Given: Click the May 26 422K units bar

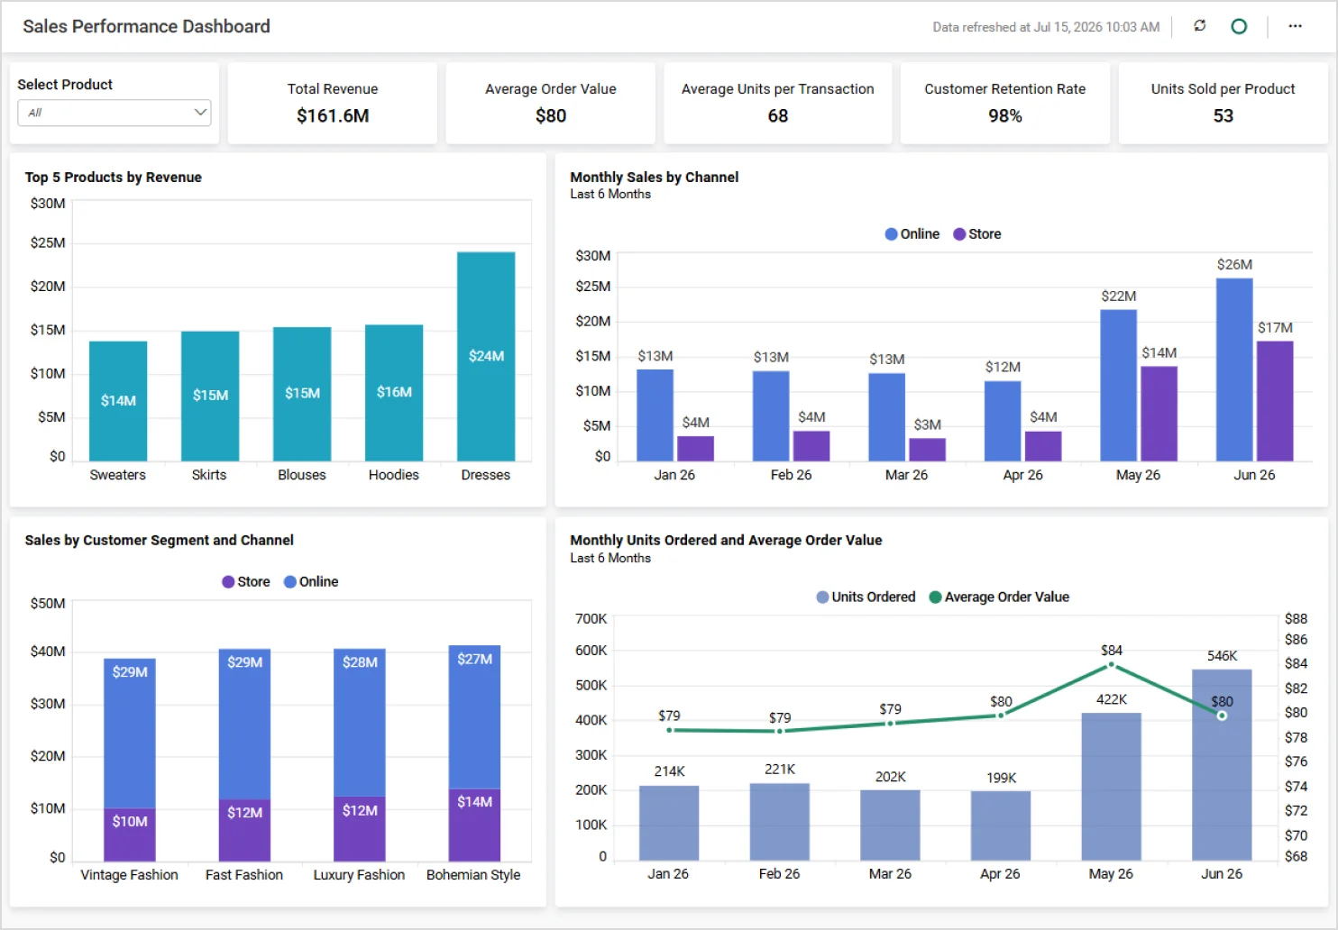Looking at the screenshot, I should 1112,787.
